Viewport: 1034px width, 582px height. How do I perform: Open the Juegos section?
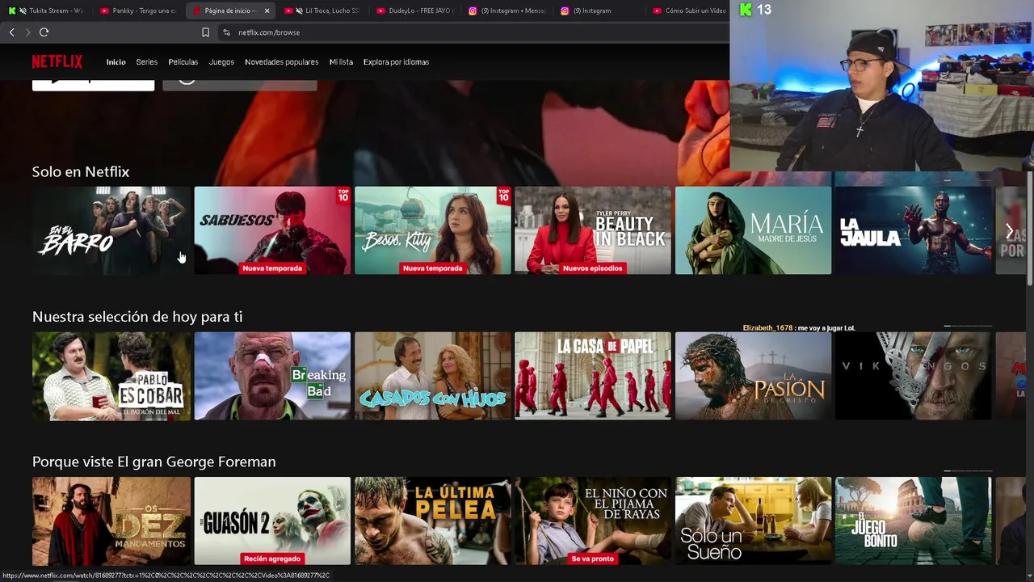[221, 62]
